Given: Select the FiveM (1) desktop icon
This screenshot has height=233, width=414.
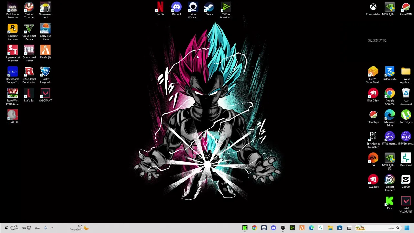Looking at the screenshot, I should tap(46, 52).
